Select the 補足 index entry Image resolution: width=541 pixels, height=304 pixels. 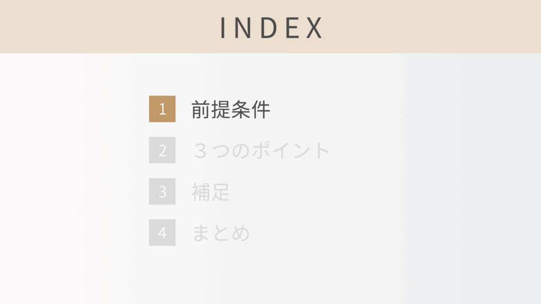pyautogui.click(x=211, y=192)
